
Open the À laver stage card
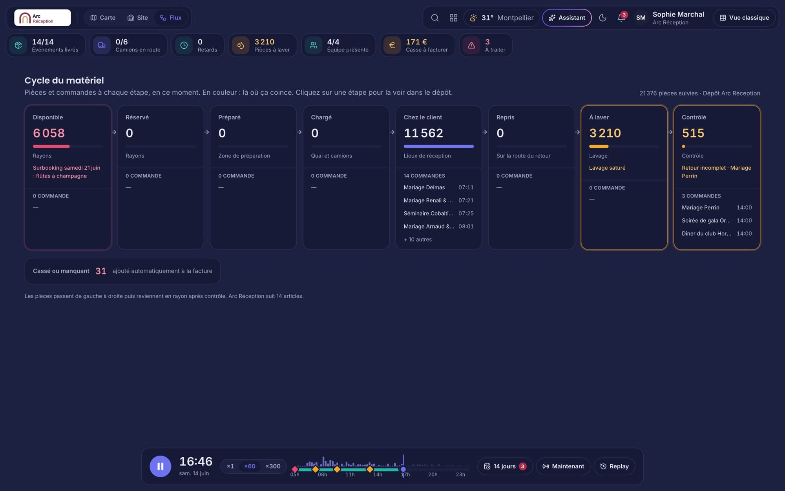[x=624, y=177]
